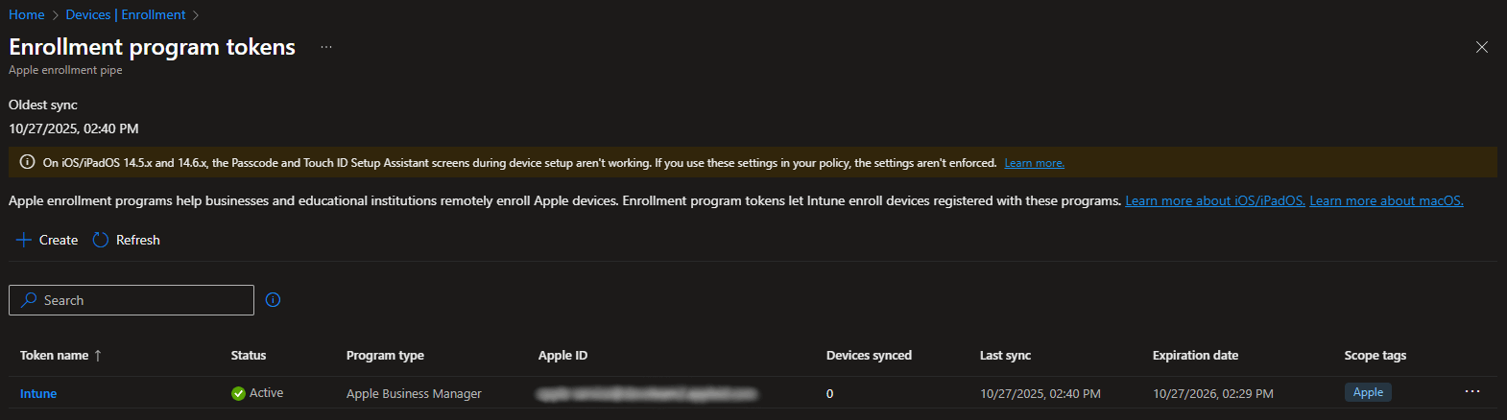The height and width of the screenshot is (420, 1507).
Task: Open Learn more about macOS link
Action: (1385, 200)
